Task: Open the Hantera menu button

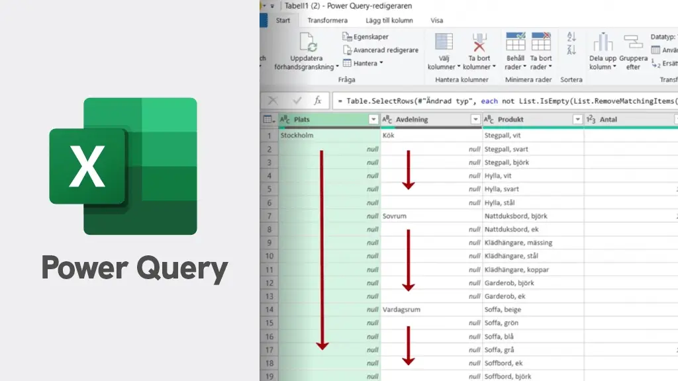Action: [364, 63]
